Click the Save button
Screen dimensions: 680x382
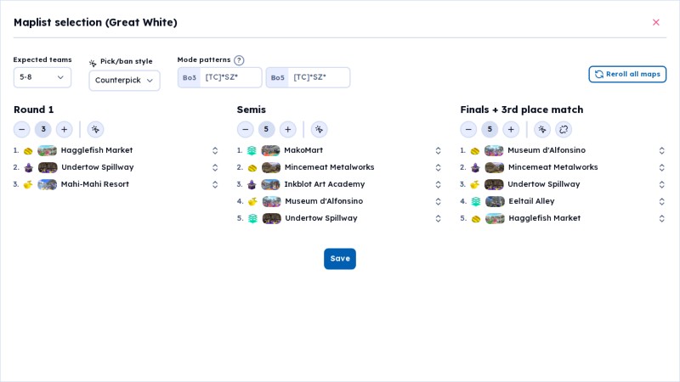[x=339, y=259]
